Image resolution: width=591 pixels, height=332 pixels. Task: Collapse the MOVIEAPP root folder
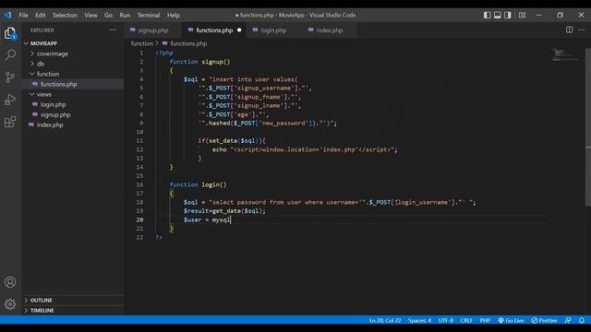coord(73,43)
